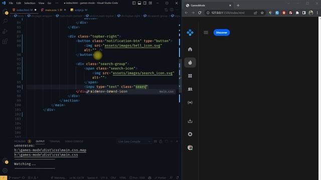Click the Spaces indentation status bar item
Image resolution: width=321 pixels, height=180 pixels.
point(92,178)
